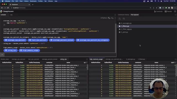This screenshot has width=177, height=99.
Task: Focus the console command input field
Action: pyautogui.click(x=60, y=55)
